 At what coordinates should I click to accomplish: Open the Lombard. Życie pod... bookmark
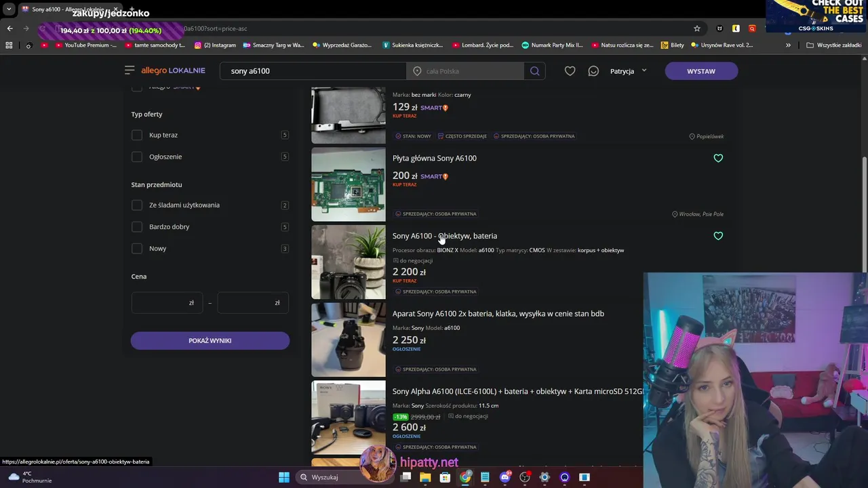483,45
